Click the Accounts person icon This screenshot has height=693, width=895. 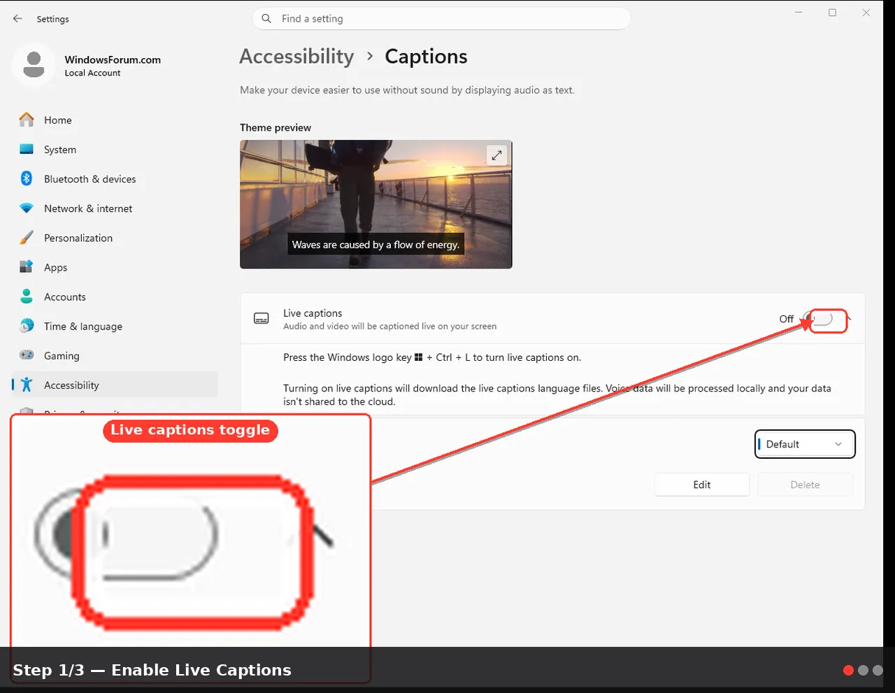coord(27,297)
